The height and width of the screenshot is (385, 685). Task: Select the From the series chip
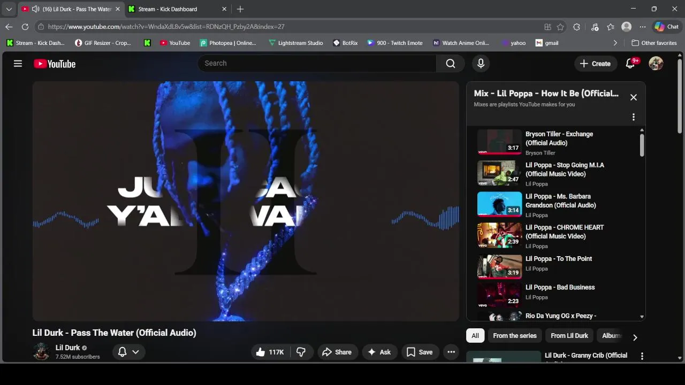[x=515, y=336]
